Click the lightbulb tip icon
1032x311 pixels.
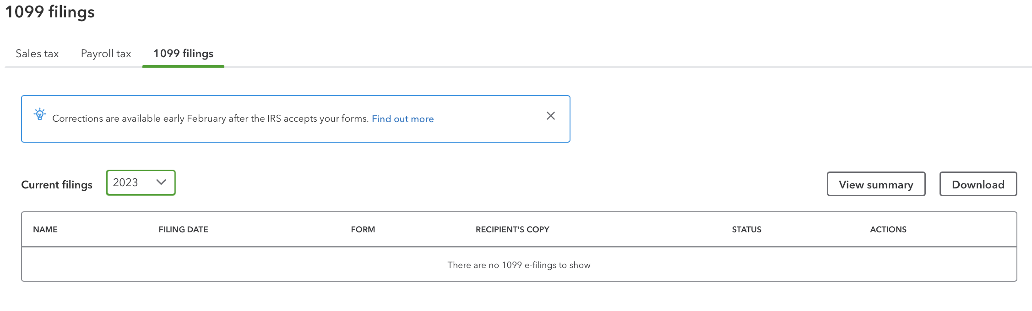(40, 114)
